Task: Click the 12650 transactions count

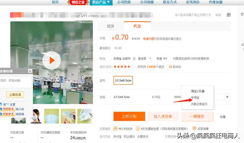Action: 151,67
